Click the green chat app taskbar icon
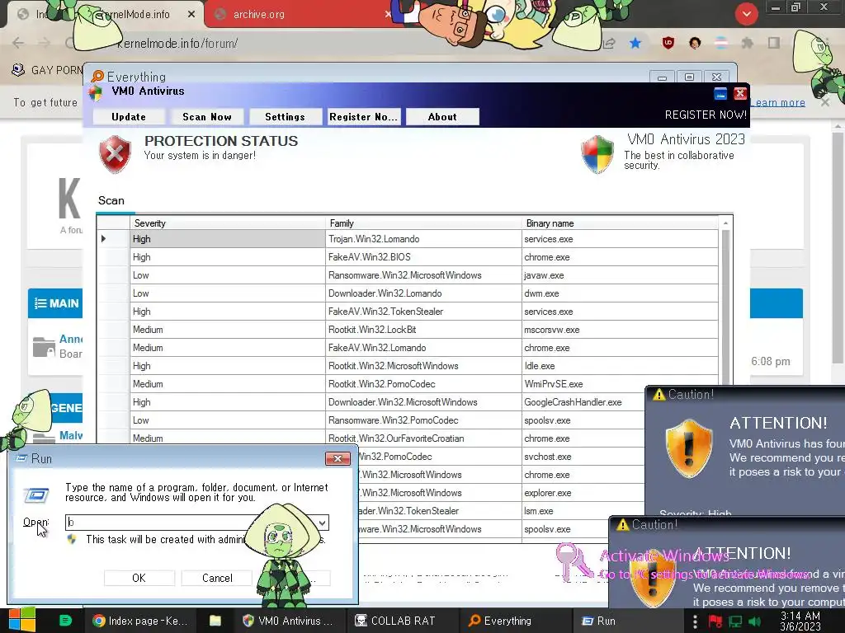This screenshot has width=845, height=633. (x=65, y=620)
